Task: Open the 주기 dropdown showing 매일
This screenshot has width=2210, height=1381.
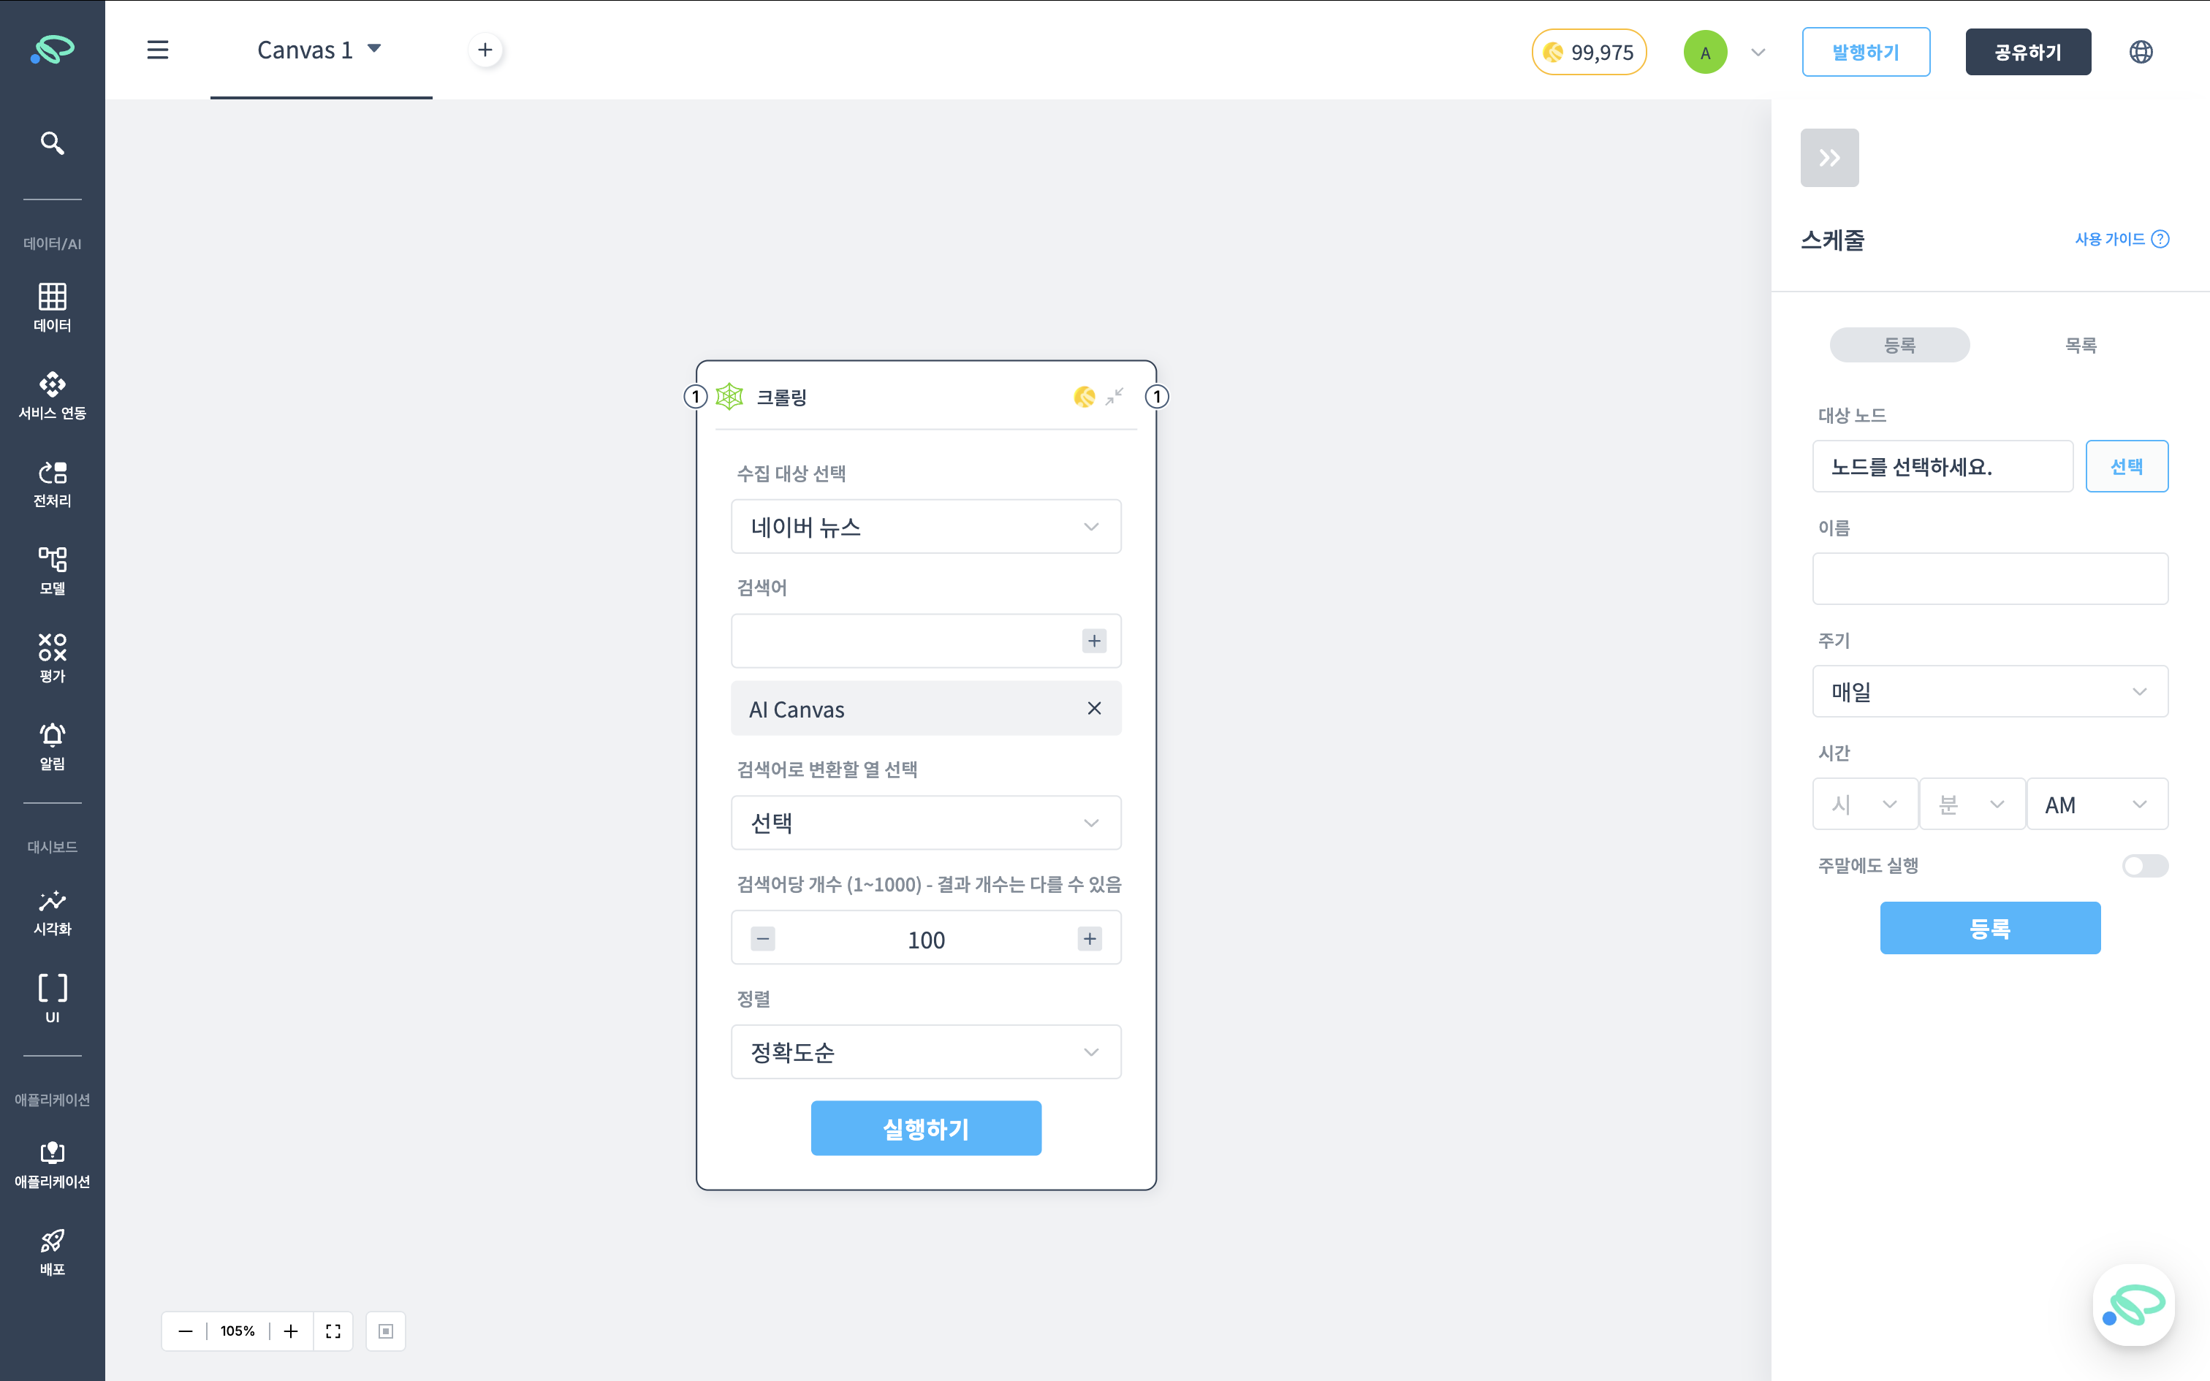Action: (x=1990, y=691)
